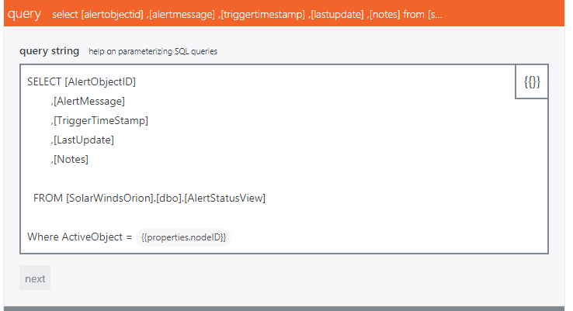Click the double curly braces insert-token icon

[532, 81]
